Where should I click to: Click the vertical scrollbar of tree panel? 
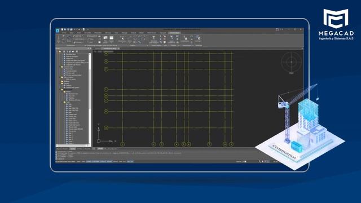pyautogui.click(x=90, y=98)
